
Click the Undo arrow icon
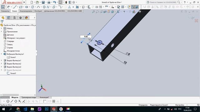(54, 2)
